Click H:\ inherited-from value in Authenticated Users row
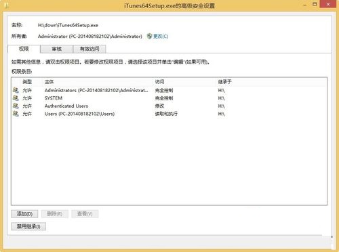This screenshot has height=252, width=339. (x=221, y=106)
